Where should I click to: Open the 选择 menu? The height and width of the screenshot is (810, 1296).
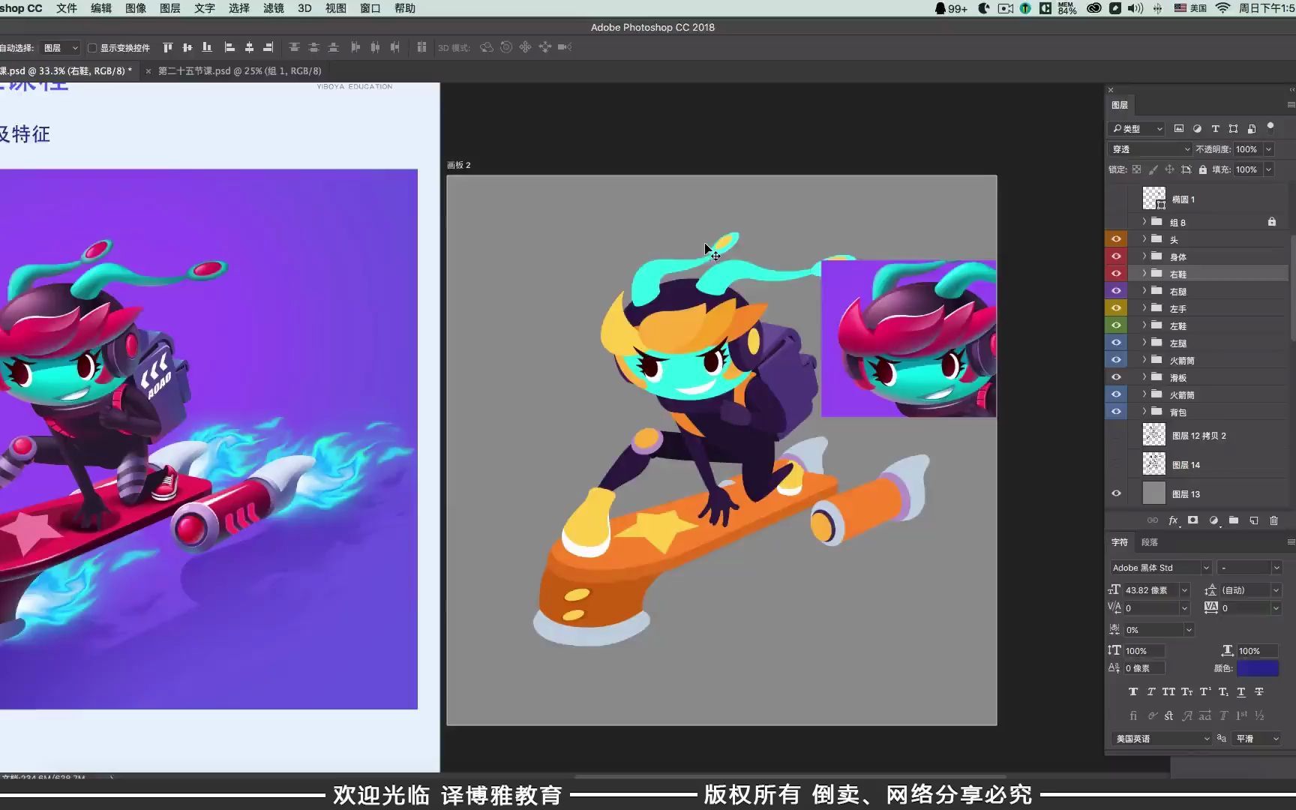(239, 8)
